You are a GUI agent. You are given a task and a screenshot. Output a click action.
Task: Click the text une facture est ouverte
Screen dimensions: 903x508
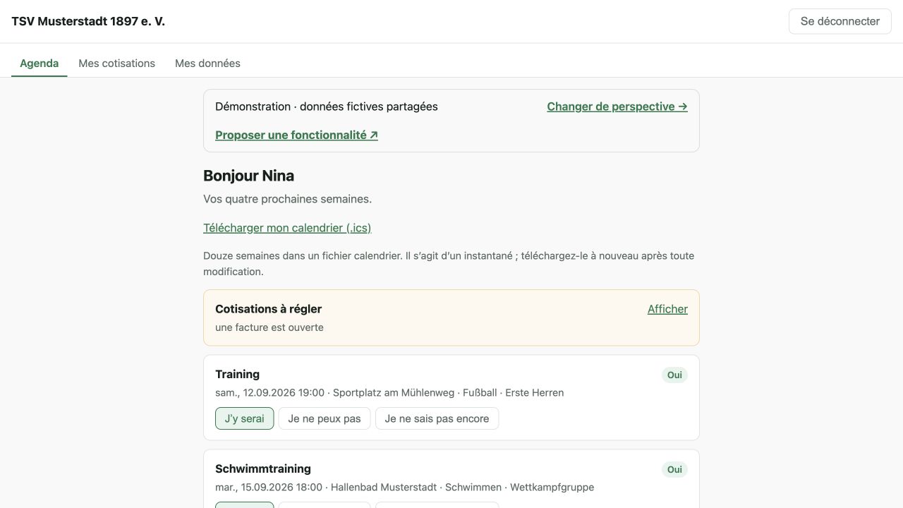tap(269, 327)
